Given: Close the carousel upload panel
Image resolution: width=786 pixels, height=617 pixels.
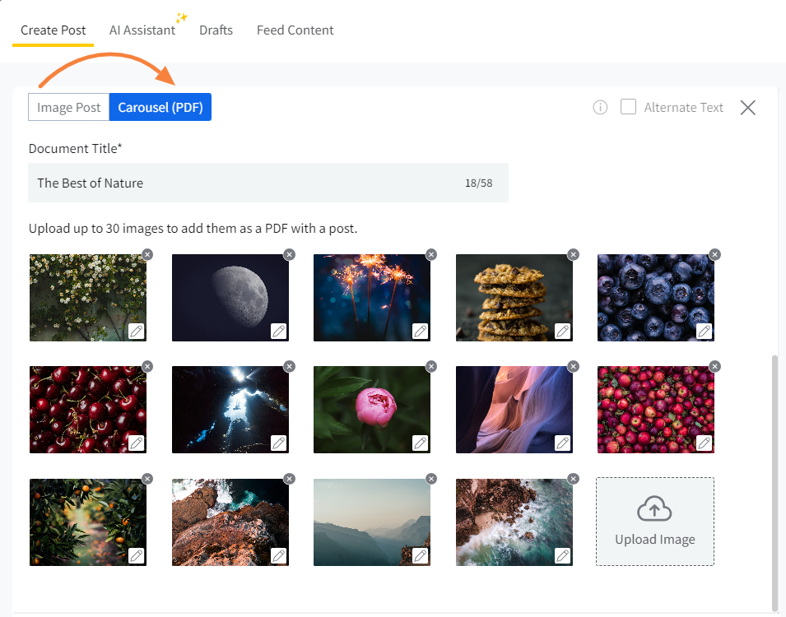Looking at the screenshot, I should pos(747,108).
